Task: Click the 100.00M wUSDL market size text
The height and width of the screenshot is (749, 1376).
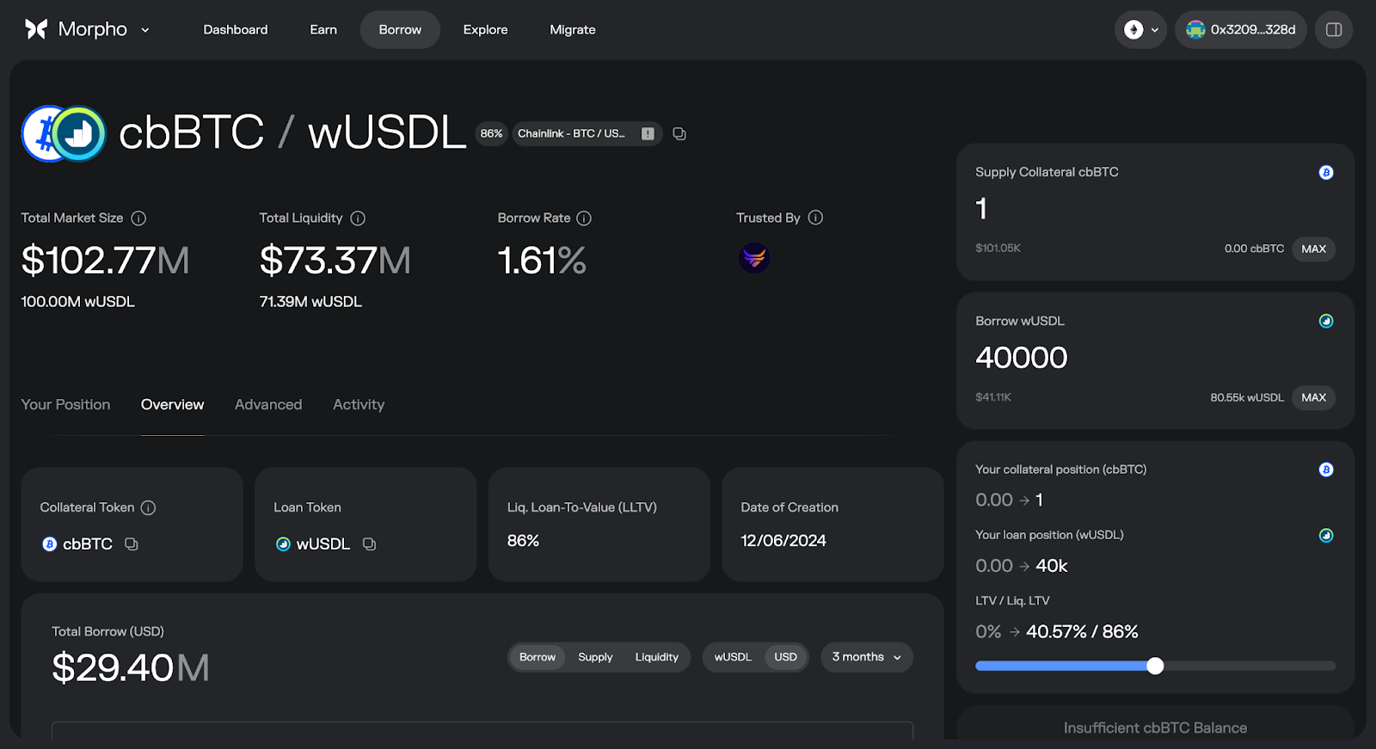Action: [77, 302]
